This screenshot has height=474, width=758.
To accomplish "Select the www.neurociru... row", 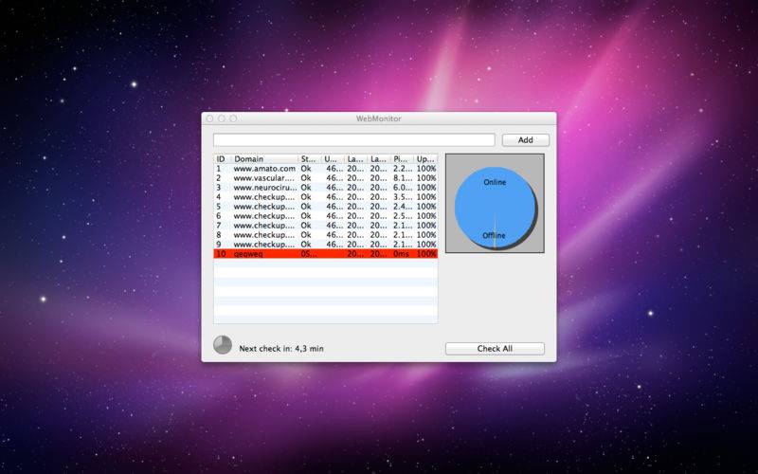I will [x=325, y=187].
